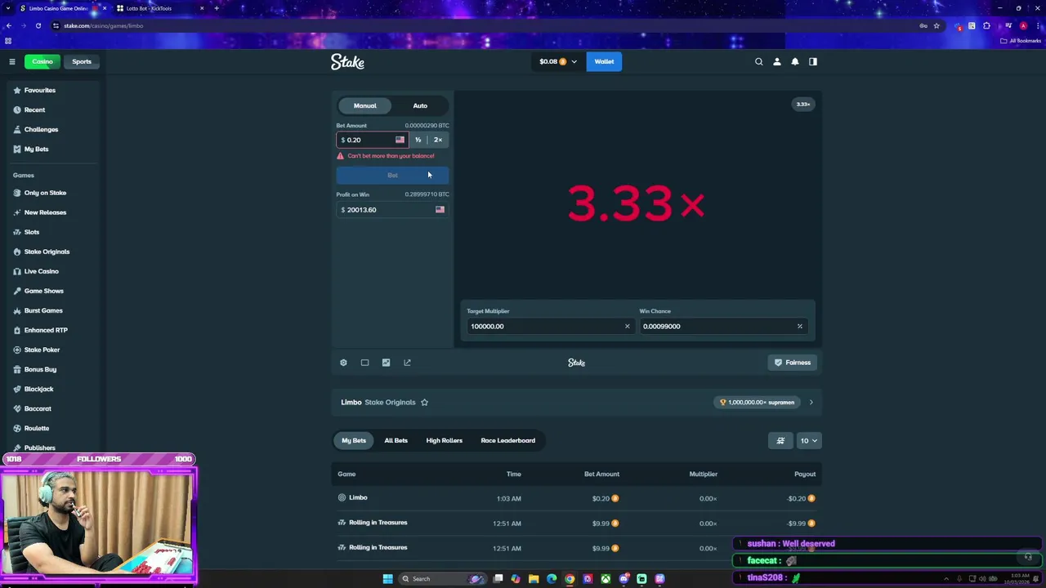
Task: Open game settings gear icon
Action: 343,363
